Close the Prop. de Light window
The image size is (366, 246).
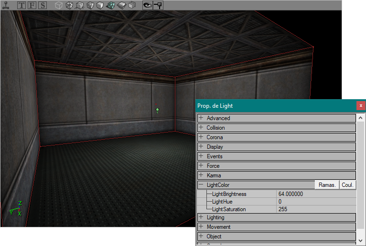pos(361,105)
